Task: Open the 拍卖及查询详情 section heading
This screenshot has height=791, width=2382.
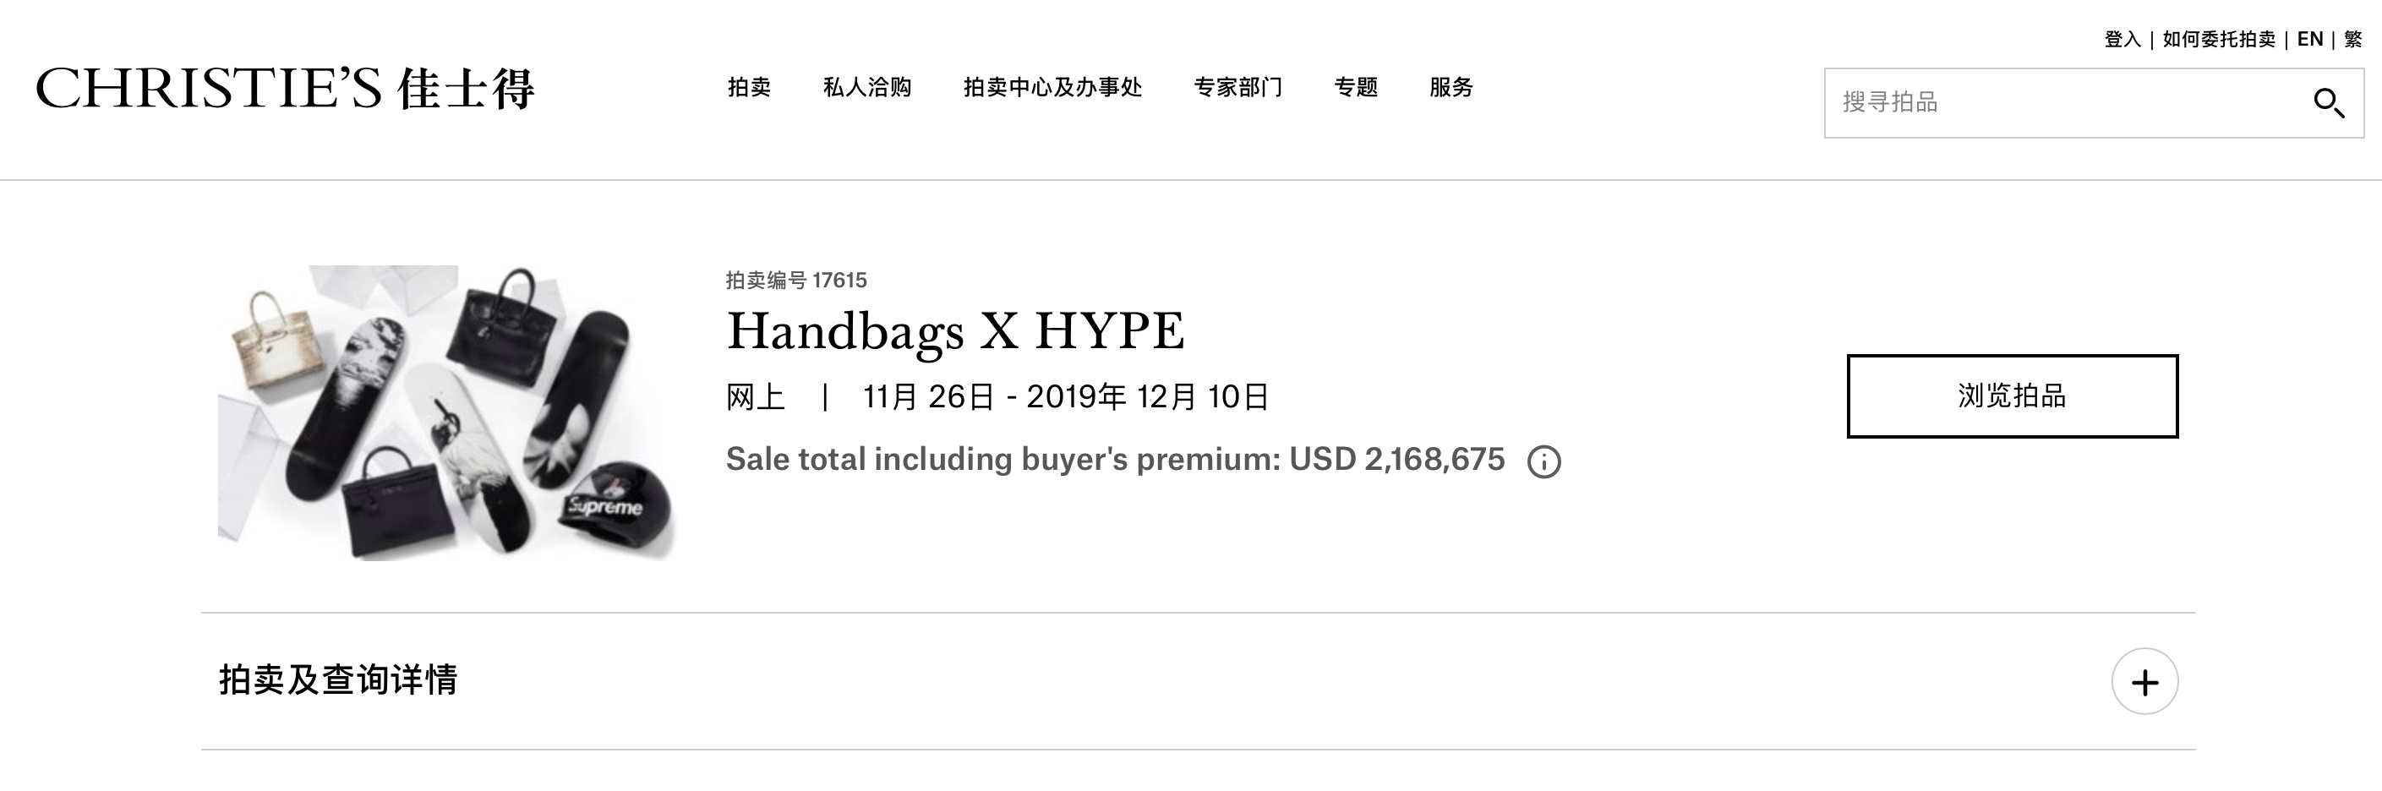Action: [338, 680]
